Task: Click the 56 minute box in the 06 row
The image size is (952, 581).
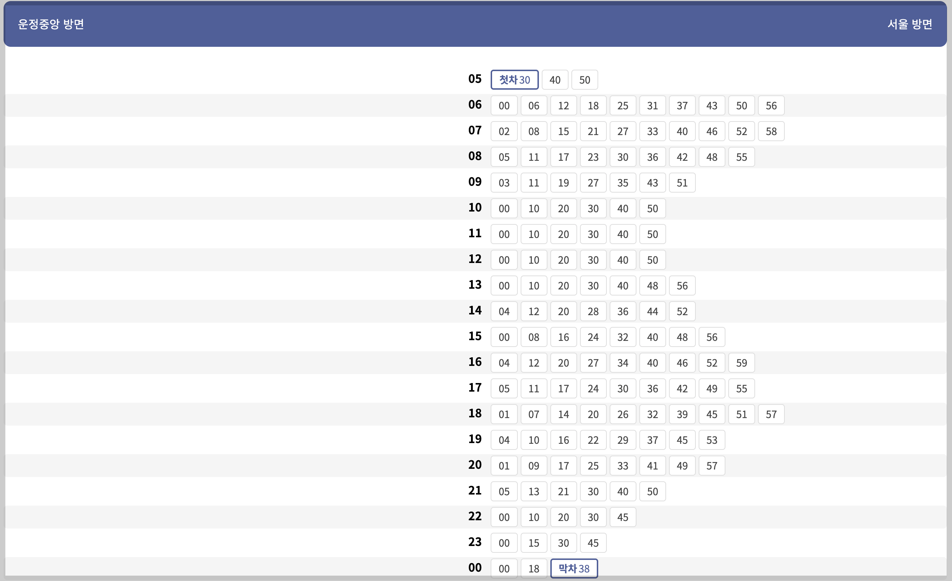Action: click(x=771, y=105)
